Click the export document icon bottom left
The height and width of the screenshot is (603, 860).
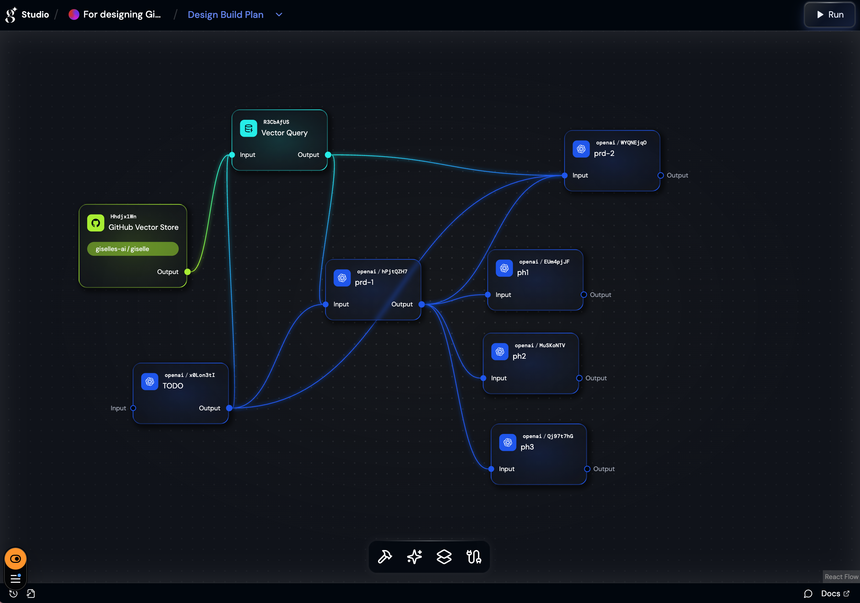[31, 593]
